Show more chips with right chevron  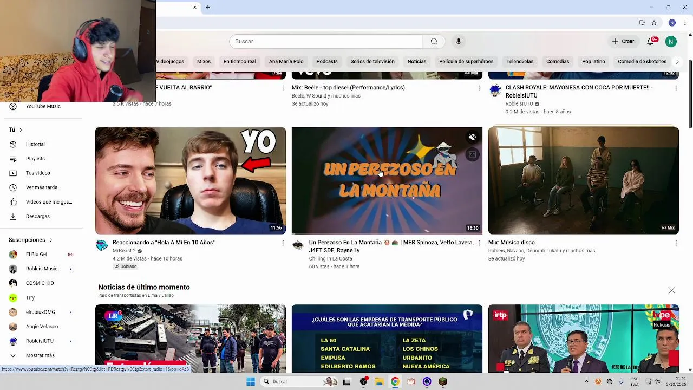point(677,61)
